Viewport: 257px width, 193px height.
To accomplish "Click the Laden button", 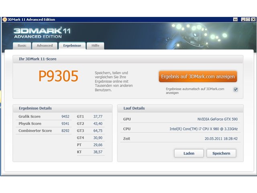I will [x=189, y=153].
